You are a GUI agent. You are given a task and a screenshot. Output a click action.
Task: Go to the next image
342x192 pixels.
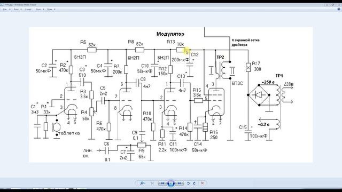tap(180, 183)
